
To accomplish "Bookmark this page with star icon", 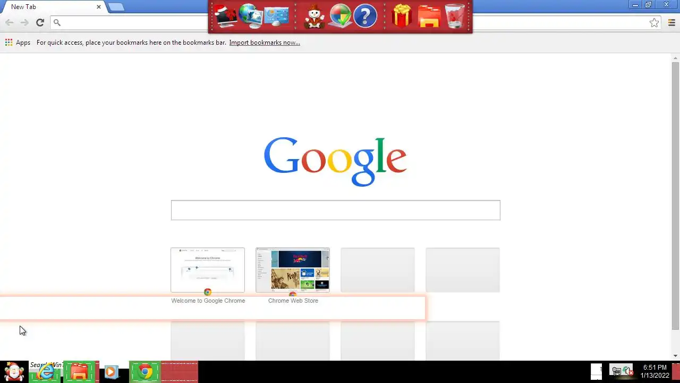I will [x=654, y=22].
